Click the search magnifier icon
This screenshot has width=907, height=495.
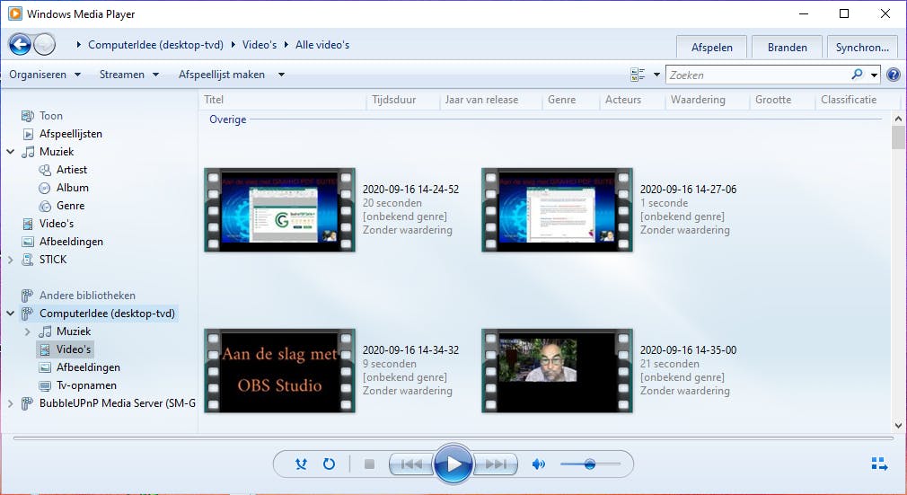pyautogui.click(x=858, y=74)
